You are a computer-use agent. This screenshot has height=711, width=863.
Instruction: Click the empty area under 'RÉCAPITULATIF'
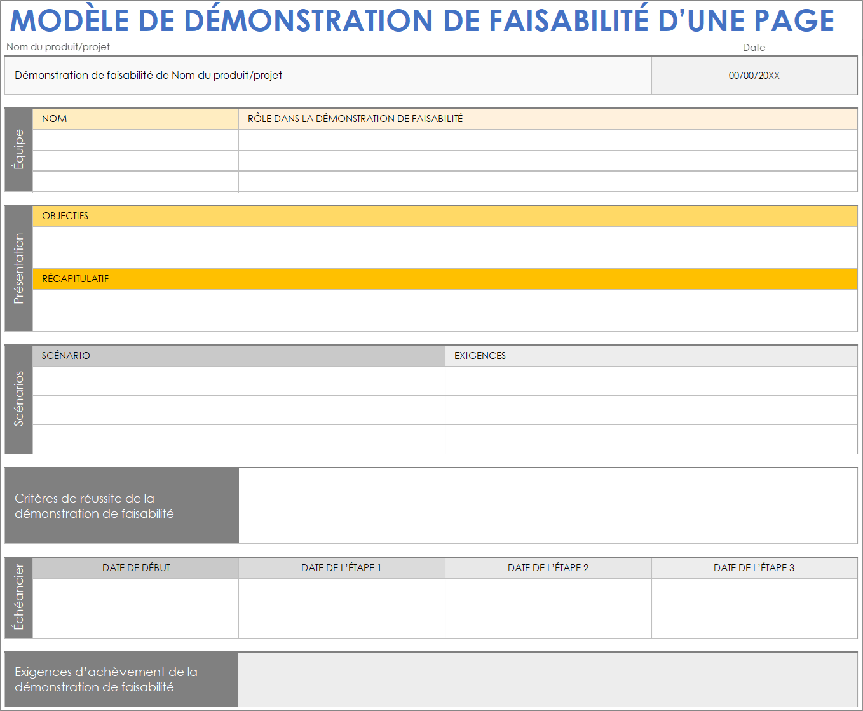click(445, 310)
